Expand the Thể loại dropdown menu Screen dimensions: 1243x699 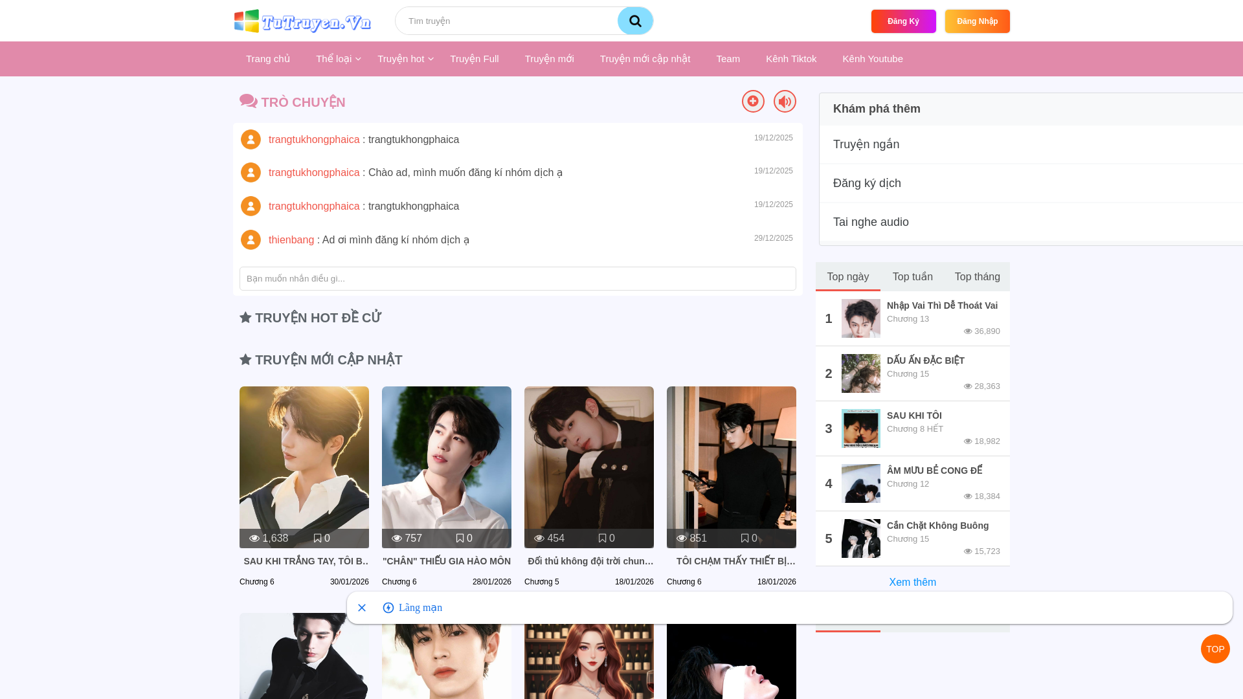click(338, 59)
